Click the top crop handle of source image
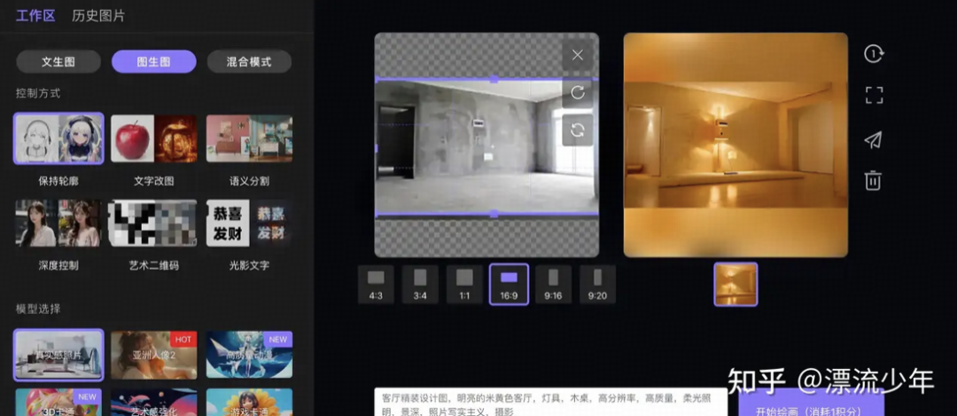Viewport: 957px width, 416px height. point(494,80)
